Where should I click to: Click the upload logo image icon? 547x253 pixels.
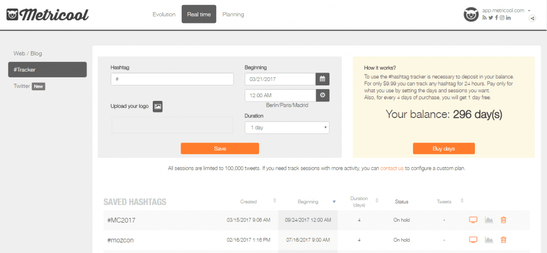(x=158, y=106)
